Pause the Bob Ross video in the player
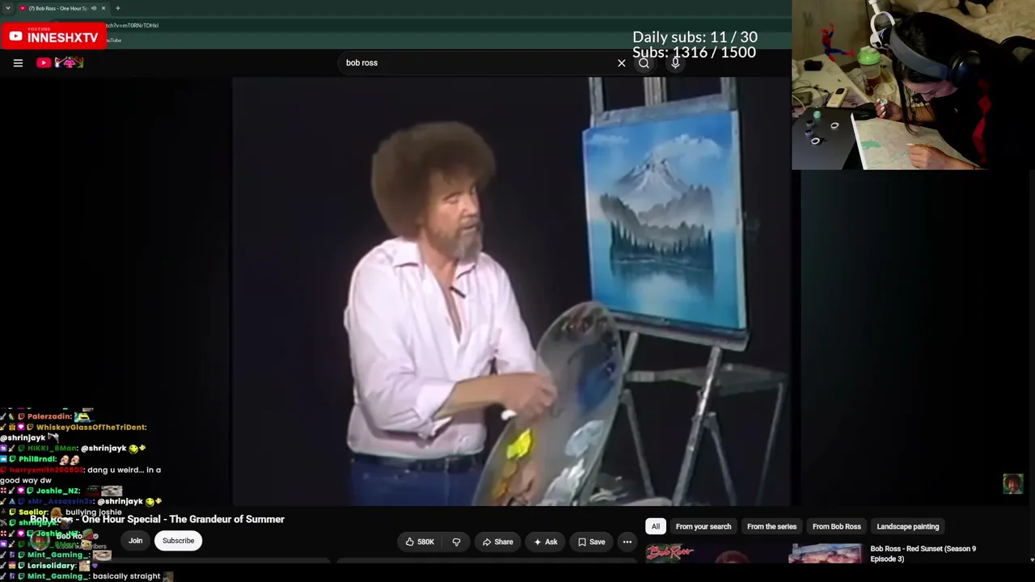This screenshot has height=582, width=1035. tap(511, 291)
